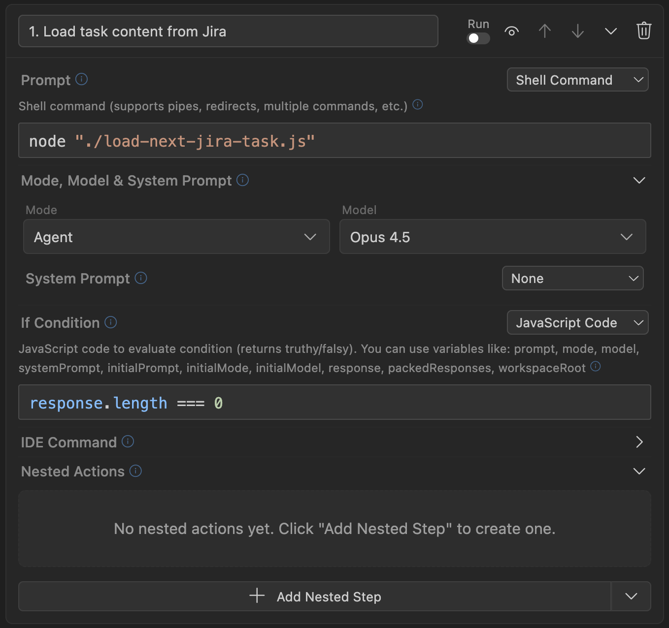Move step up with the up arrow
This screenshot has width=669, height=628.
click(x=544, y=31)
